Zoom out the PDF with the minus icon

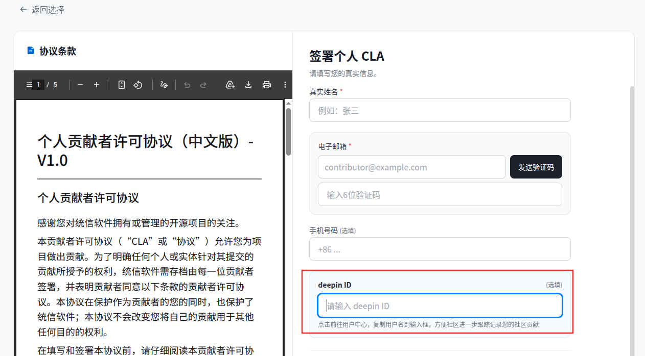(x=80, y=85)
